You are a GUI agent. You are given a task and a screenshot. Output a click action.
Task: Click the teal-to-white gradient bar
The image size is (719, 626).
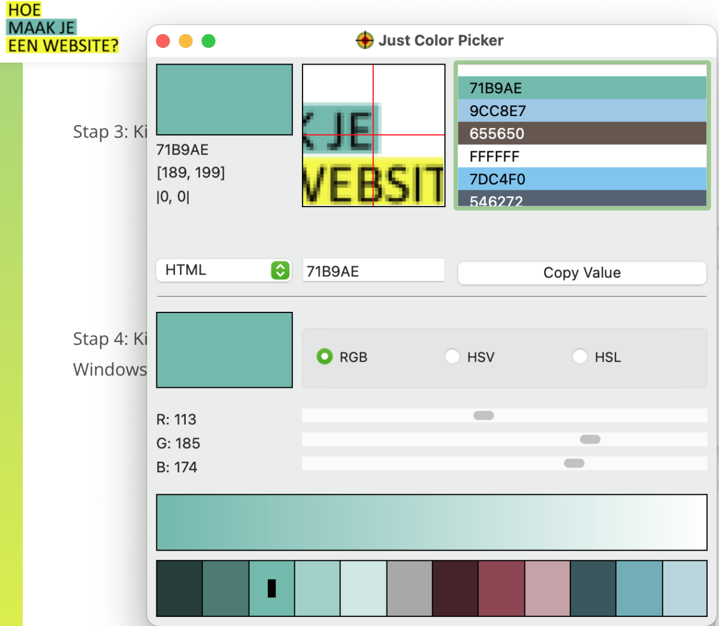(431, 522)
